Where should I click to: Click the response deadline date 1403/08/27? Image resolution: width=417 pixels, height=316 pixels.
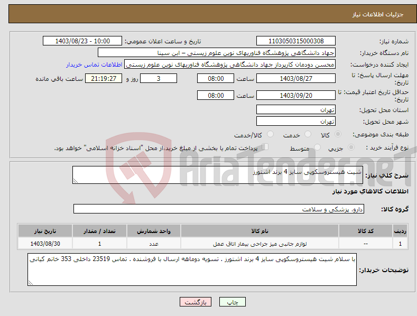(x=296, y=78)
